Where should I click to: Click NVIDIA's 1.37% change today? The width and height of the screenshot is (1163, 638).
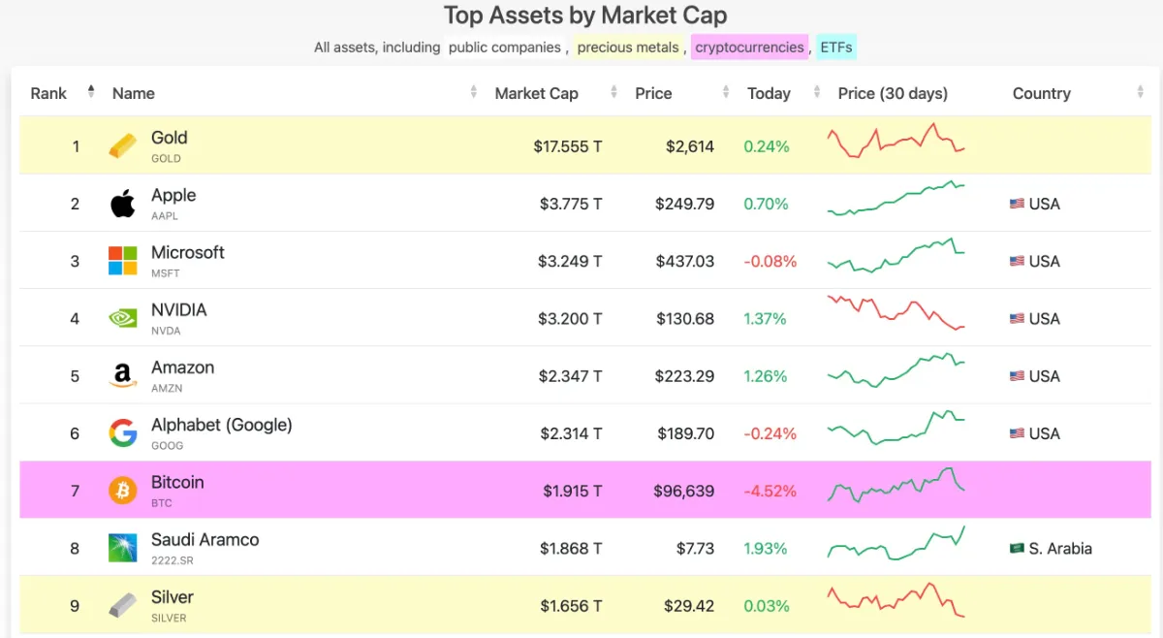coord(766,318)
